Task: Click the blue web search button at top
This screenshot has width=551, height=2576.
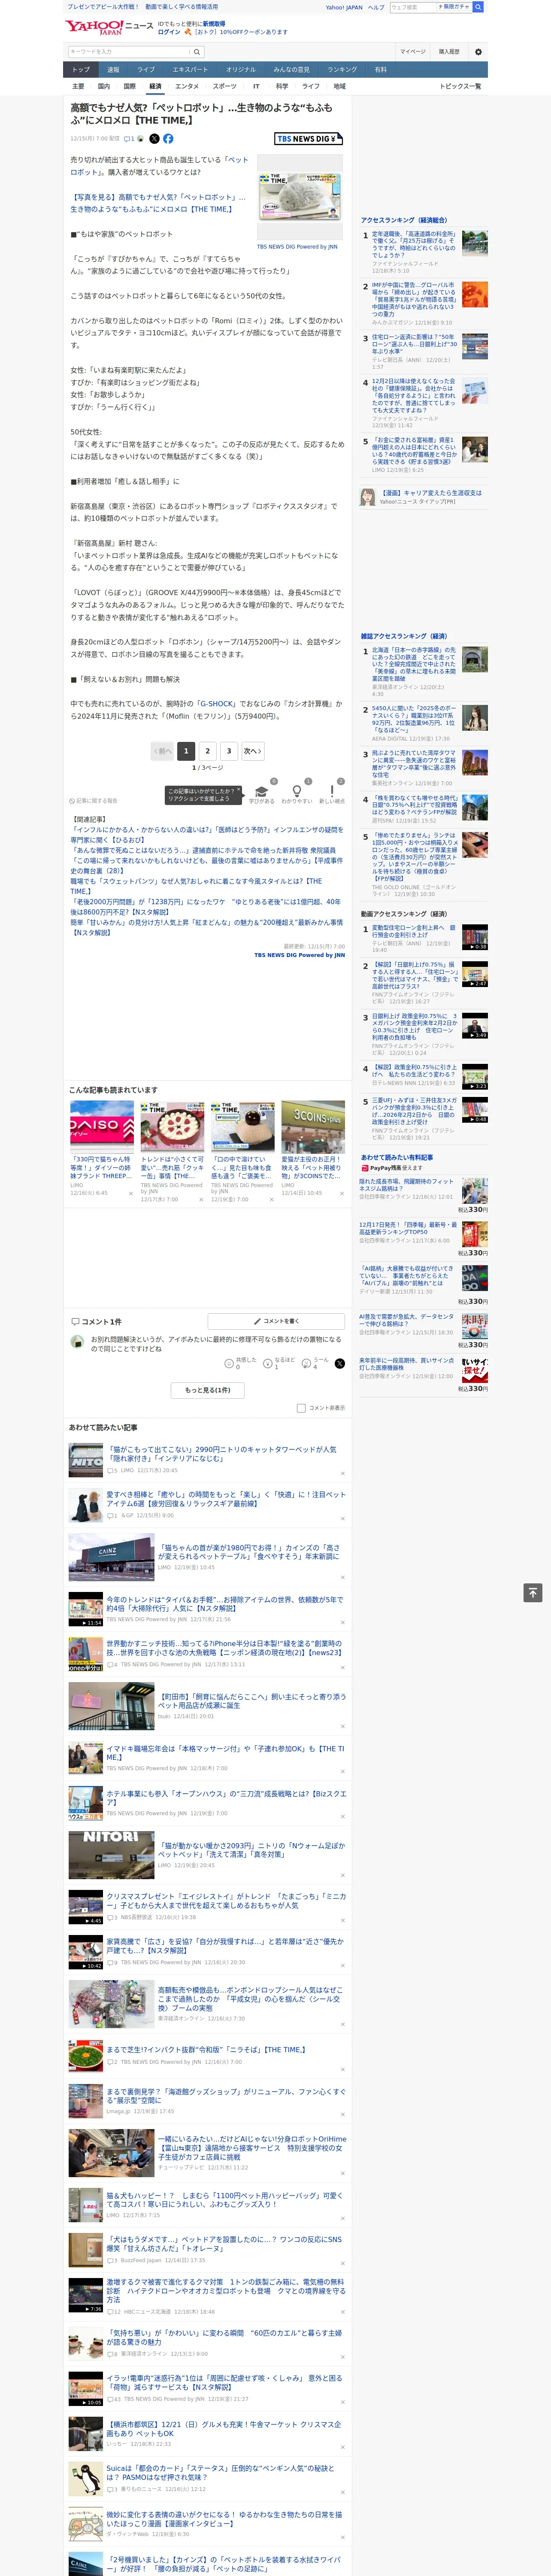Action: tap(478, 7)
